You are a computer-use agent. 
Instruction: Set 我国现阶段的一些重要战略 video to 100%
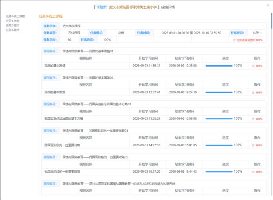click(x=257, y=145)
